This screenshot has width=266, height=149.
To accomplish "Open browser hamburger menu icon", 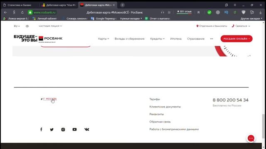I will pyautogui.click(x=235, y=5).
